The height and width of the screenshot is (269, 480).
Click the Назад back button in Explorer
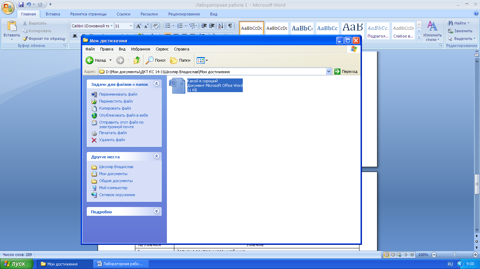pos(96,60)
